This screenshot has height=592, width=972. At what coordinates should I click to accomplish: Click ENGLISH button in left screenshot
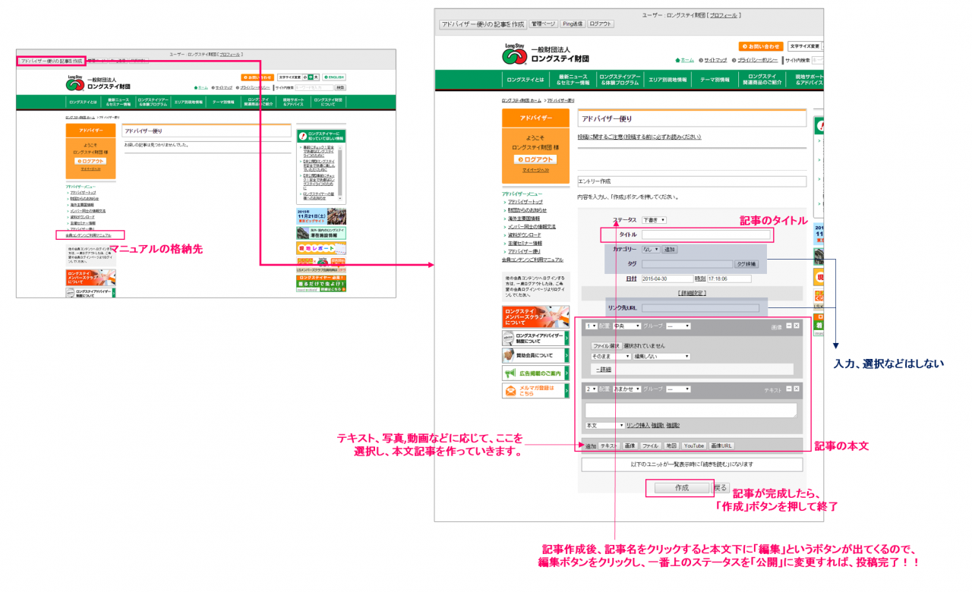(334, 77)
